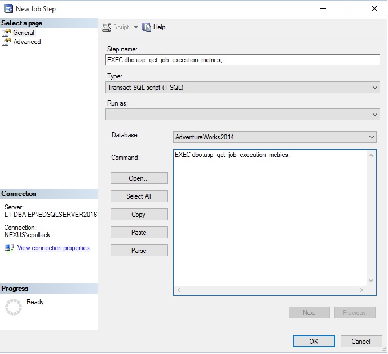
Task: Click the Open... button
Action: coord(139,178)
